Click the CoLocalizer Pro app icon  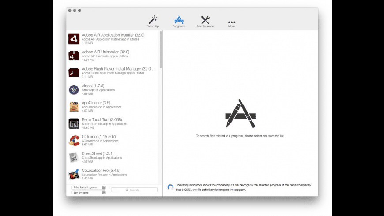(74, 174)
